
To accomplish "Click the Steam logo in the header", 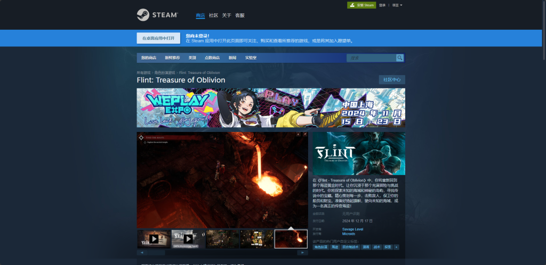I will pyautogui.click(x=157, y=15).
